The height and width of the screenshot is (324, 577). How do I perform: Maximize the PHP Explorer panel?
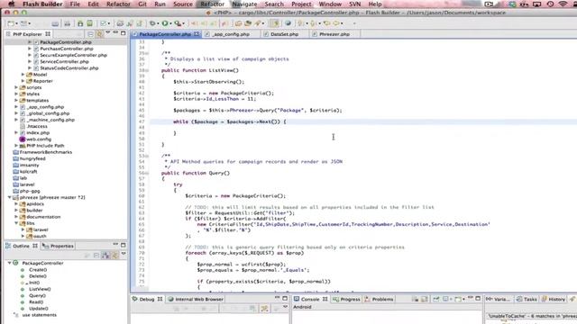pyautogui.click(x=124, y=33)
